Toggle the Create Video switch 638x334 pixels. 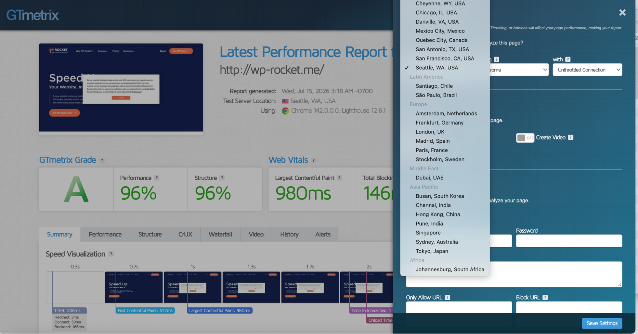[525, 137]
